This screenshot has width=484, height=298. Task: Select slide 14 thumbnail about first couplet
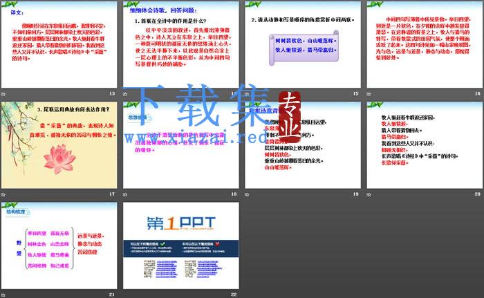(x=181, y=44)
